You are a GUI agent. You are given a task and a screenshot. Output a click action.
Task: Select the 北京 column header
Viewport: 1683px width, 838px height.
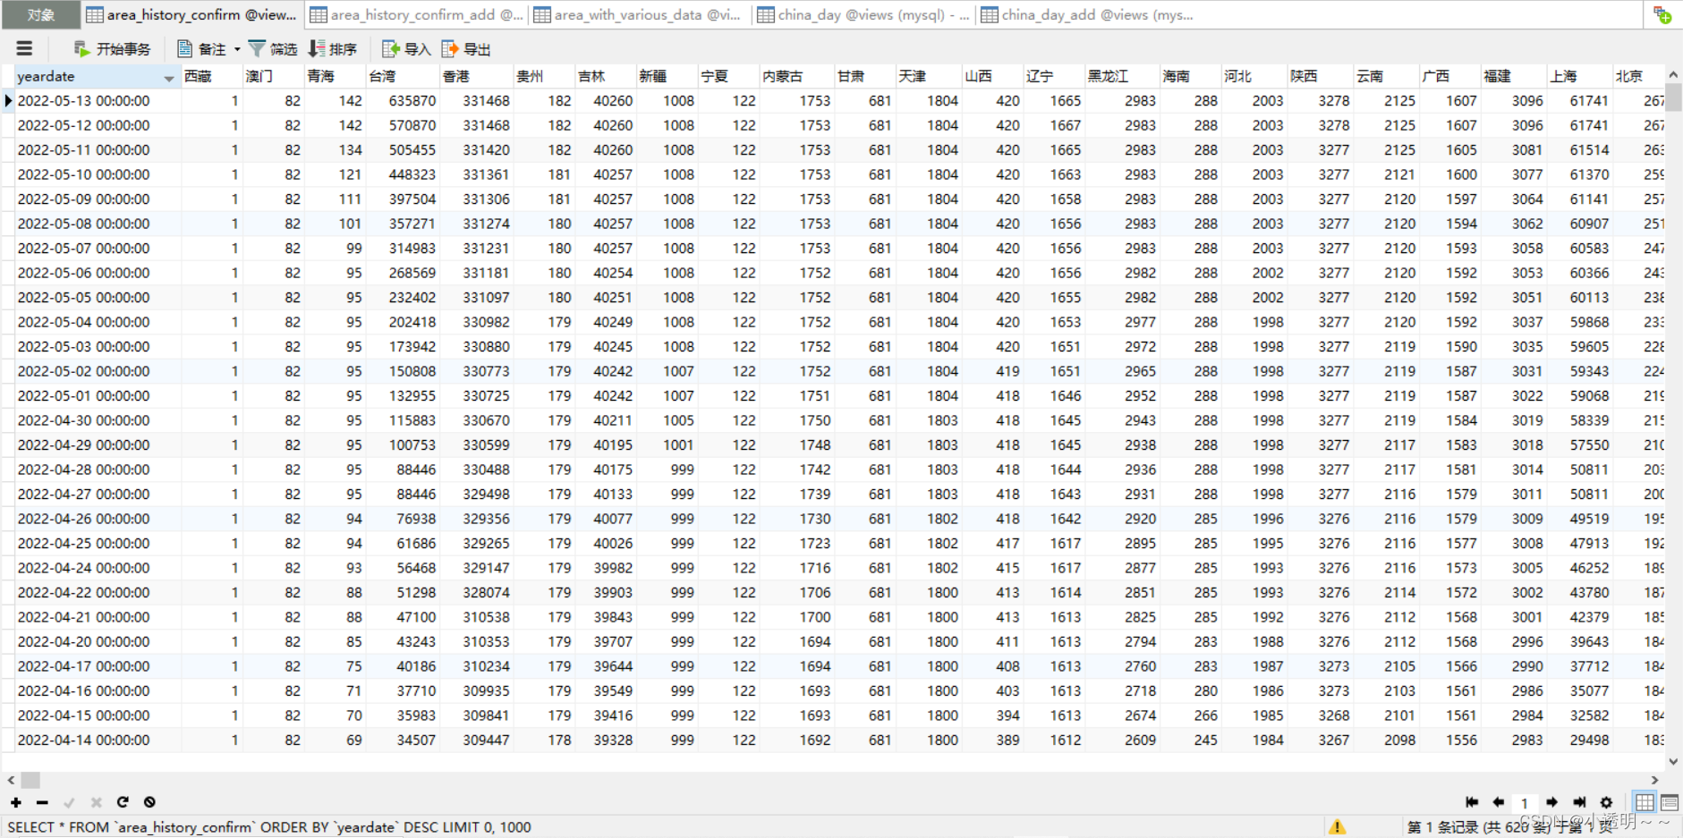tap(1638, 76)
